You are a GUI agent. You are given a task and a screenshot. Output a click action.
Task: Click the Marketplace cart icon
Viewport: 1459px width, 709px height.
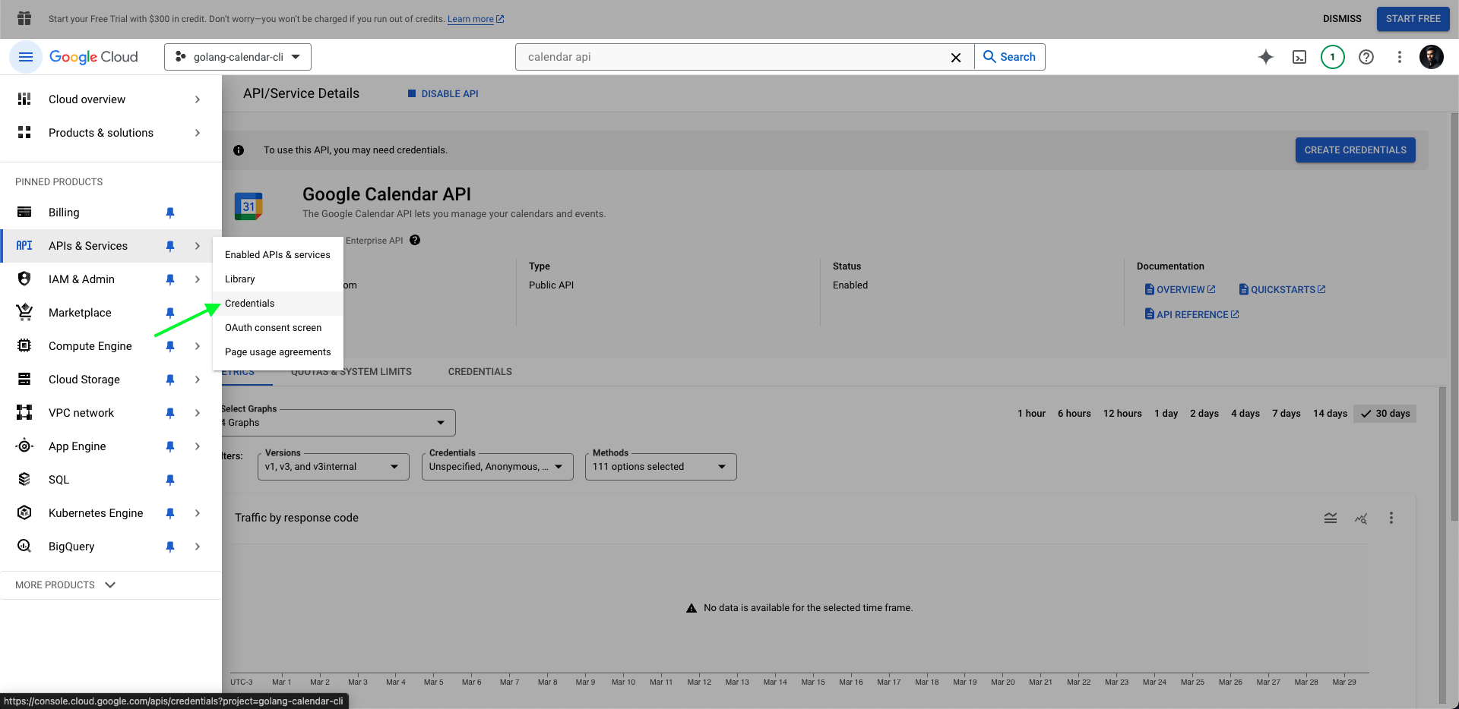24,312
